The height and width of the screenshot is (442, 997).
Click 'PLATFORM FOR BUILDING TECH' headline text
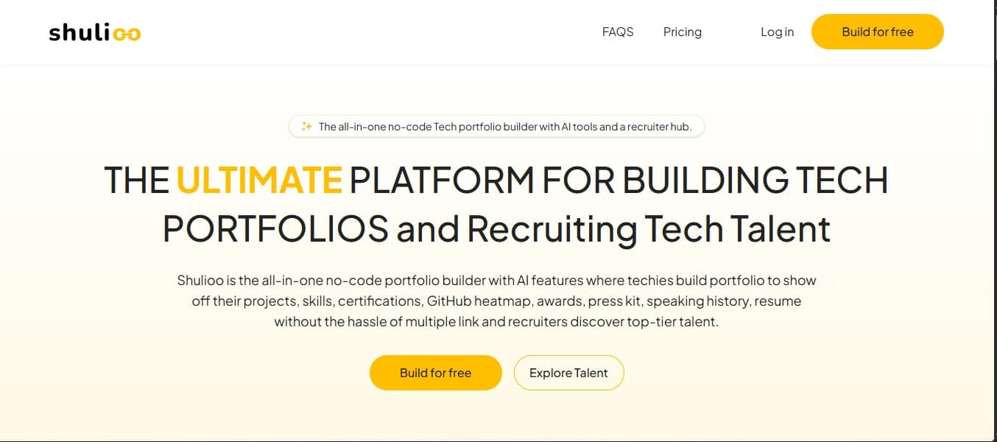[x=619, y=180]
